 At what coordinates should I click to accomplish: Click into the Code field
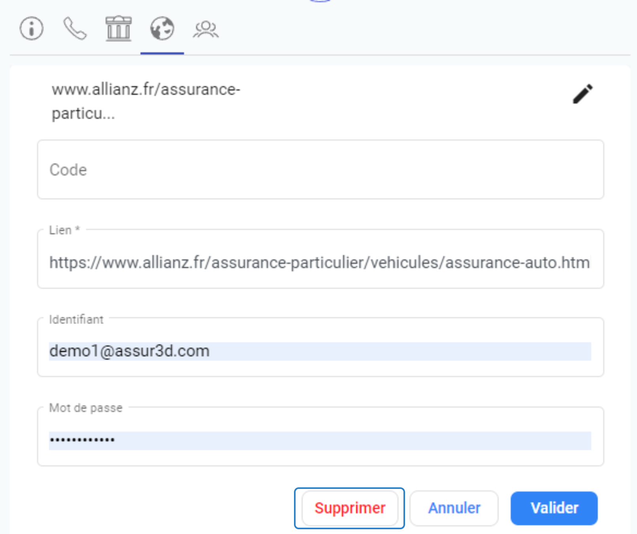coord(320,169)
